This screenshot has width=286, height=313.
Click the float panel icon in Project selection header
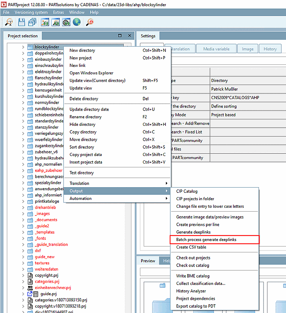(120, 36)
